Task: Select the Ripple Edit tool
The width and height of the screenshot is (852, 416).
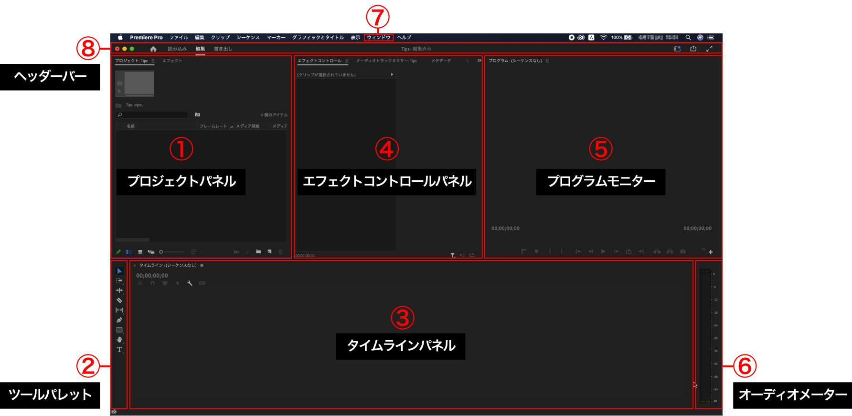Action: click(119, 290)
